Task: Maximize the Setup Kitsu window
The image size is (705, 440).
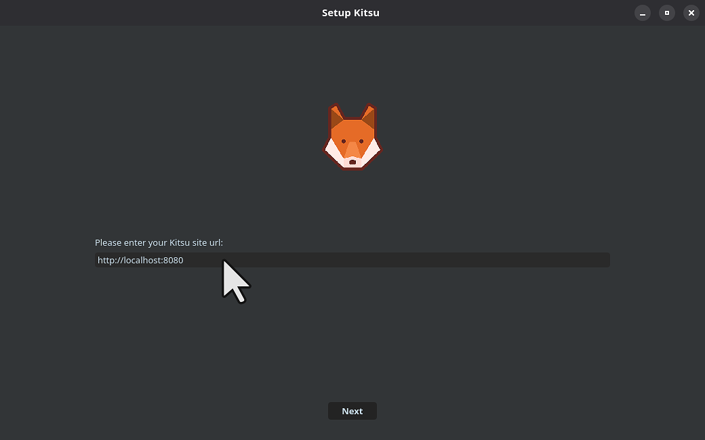Action: (x=667, y=13)
